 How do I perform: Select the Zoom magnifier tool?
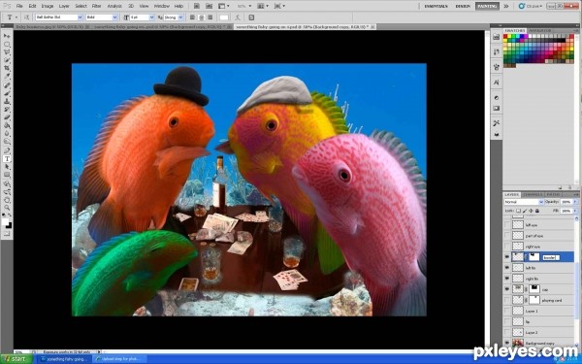(7, 208)
